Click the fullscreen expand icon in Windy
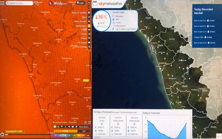The height and width of the screenshot is (139, 222). tap(89, 122)
